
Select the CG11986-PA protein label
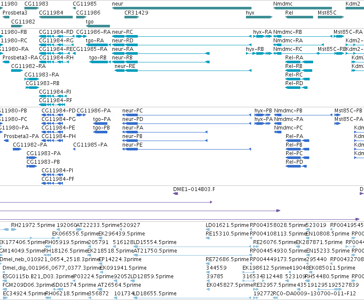click(x=94, y=110)
